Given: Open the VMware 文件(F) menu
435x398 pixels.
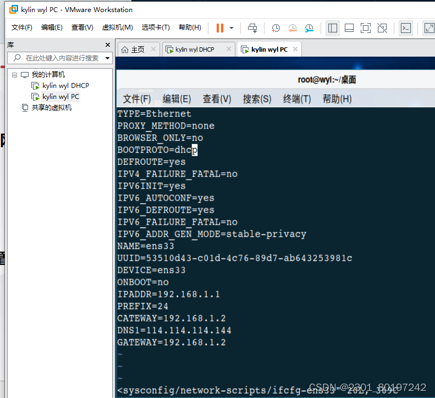Looking at the screenshot, I should (x=21, y=27).
